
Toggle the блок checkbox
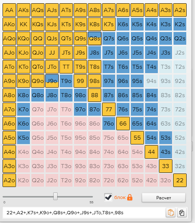click(x=108, y=197)
